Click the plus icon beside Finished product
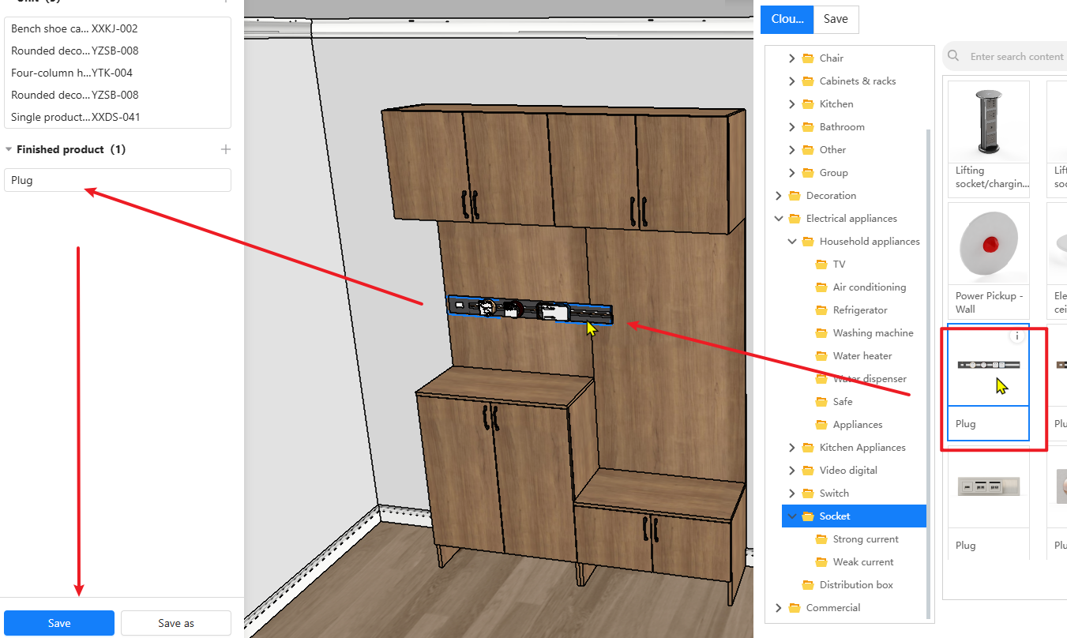 tap(226, 149)
